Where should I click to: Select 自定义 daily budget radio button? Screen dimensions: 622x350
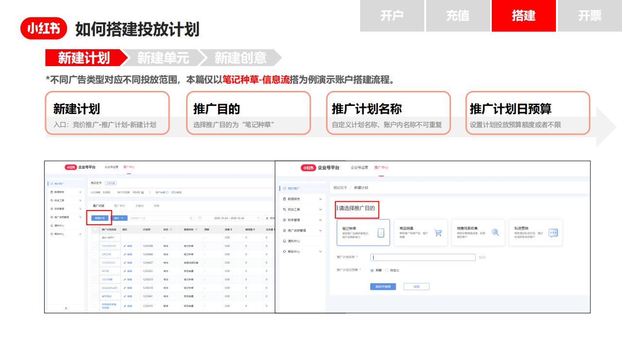coord(387,270)
